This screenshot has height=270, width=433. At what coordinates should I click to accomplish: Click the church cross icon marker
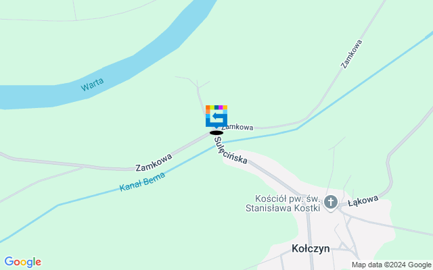[x=331, y=202]
